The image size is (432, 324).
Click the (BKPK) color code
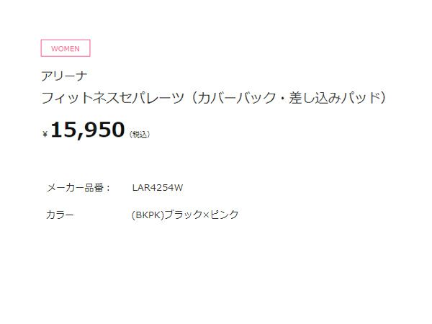click(148, 215)
